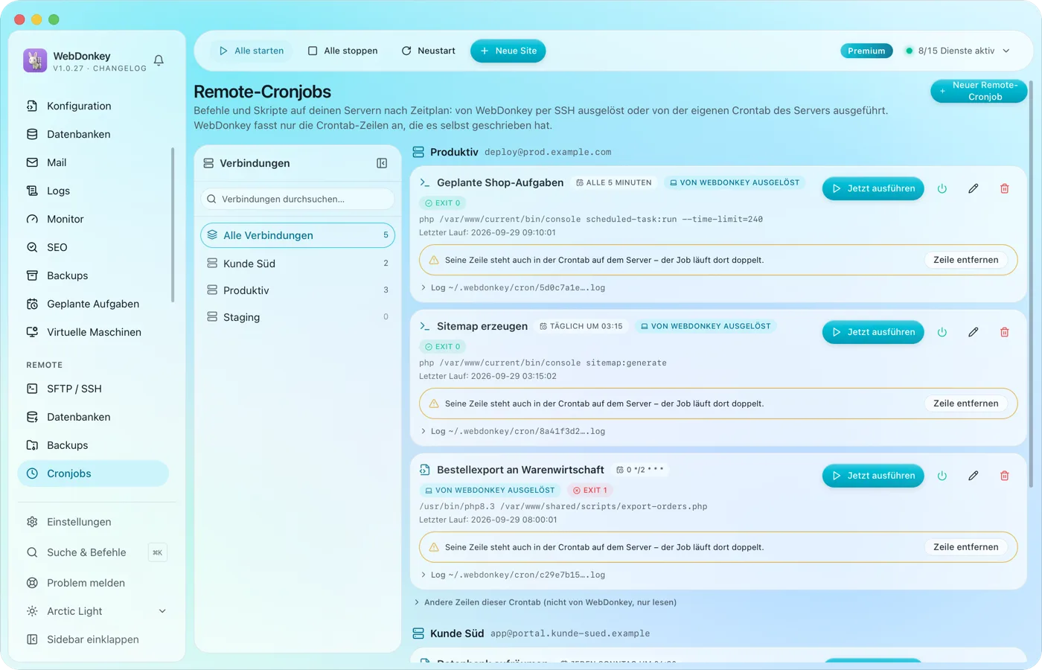This screenshot has width=1042, height=670.
Task: Expand the log of Bestellexport an Warenwirtschaft
Action: (513, 575)
